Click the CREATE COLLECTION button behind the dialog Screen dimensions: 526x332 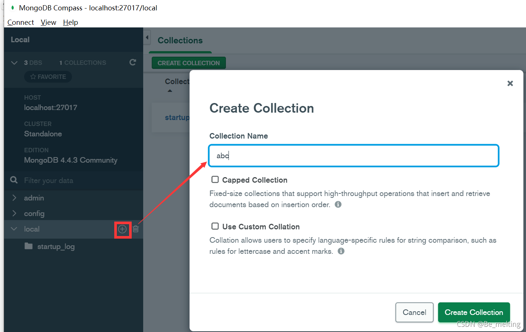click(189, 63)
